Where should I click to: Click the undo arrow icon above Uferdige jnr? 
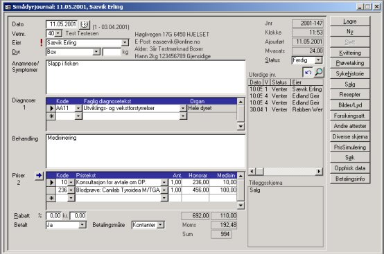click(x=308, y=72)
